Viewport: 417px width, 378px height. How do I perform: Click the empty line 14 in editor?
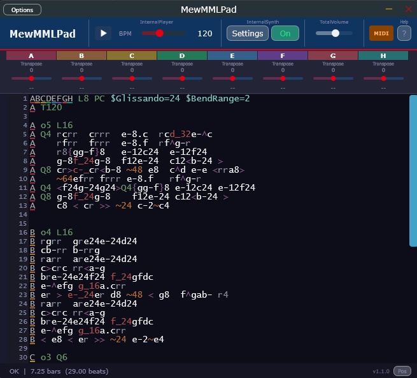pos(218,214)
